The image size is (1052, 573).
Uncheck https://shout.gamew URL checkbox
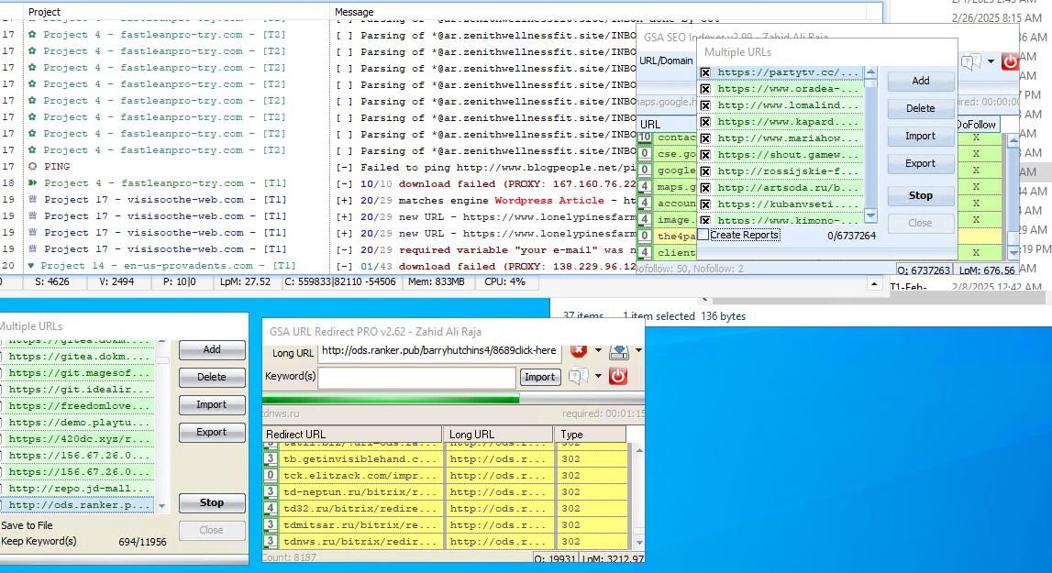[x=705, y=155]
